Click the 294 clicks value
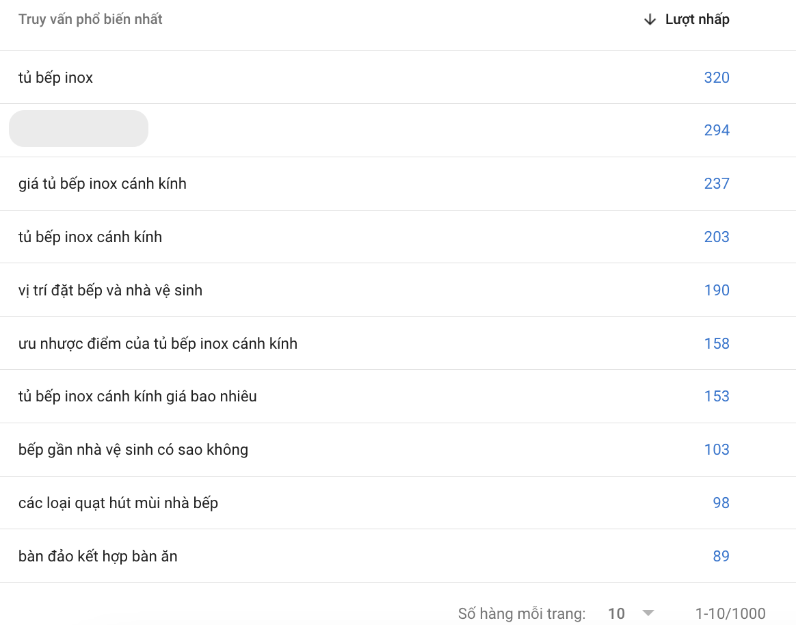 [x=717, y=131]
